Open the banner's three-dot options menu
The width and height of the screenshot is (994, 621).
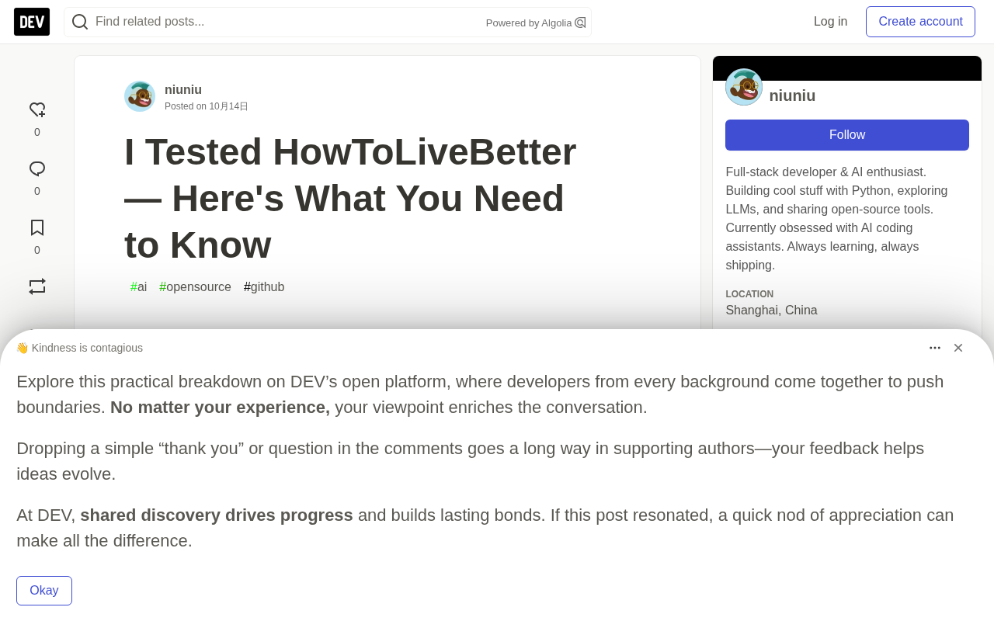pyautogui.click(x=935, y=348)
